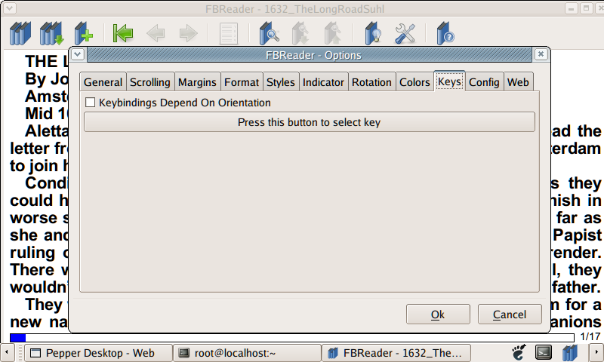Switch to the Scrolling tab
The image size is (604, 362).
click(150, 82)
